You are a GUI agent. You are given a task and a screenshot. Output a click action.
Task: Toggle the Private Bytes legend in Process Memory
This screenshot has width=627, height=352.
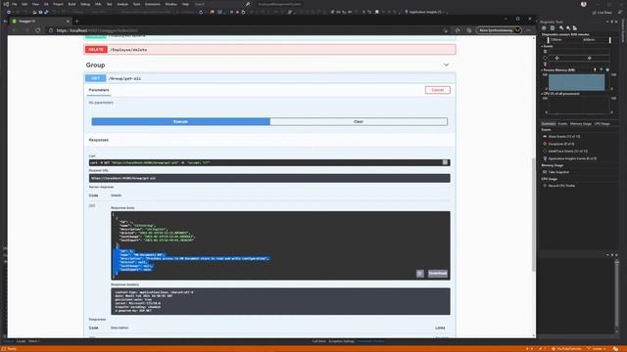(x=607, y=69)
